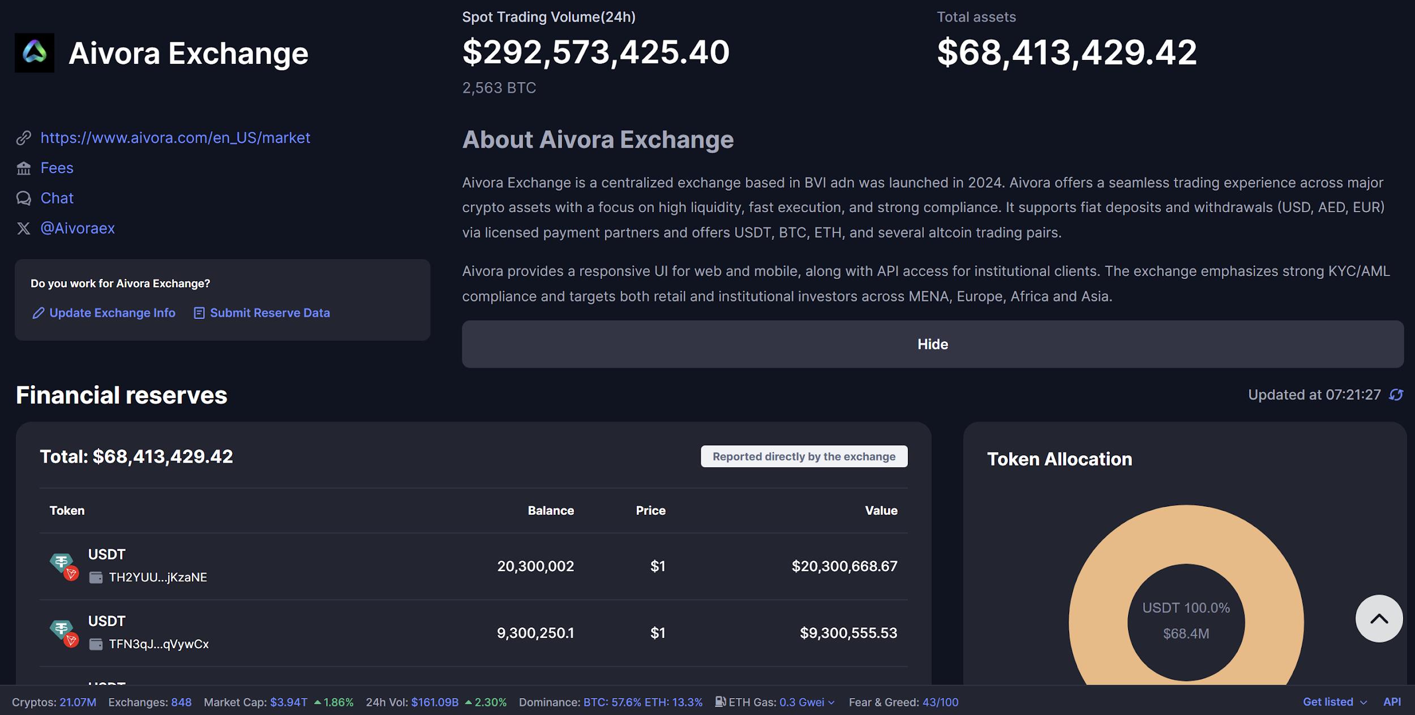Click Update Exchange Info
1415x715 pixels.
pyautogui.click(x=112, y=313)
